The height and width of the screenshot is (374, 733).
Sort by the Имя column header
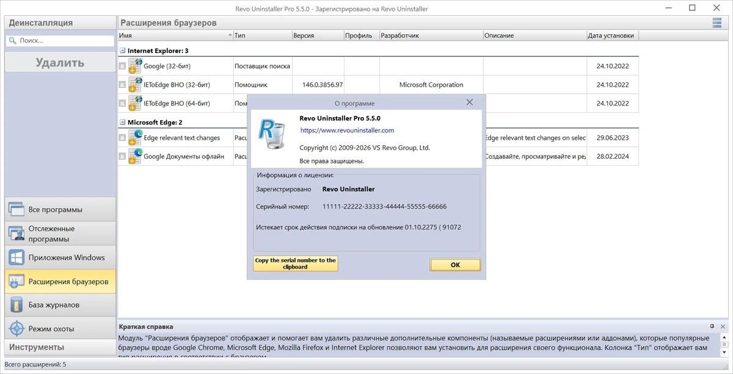click(x=175, y=35)
